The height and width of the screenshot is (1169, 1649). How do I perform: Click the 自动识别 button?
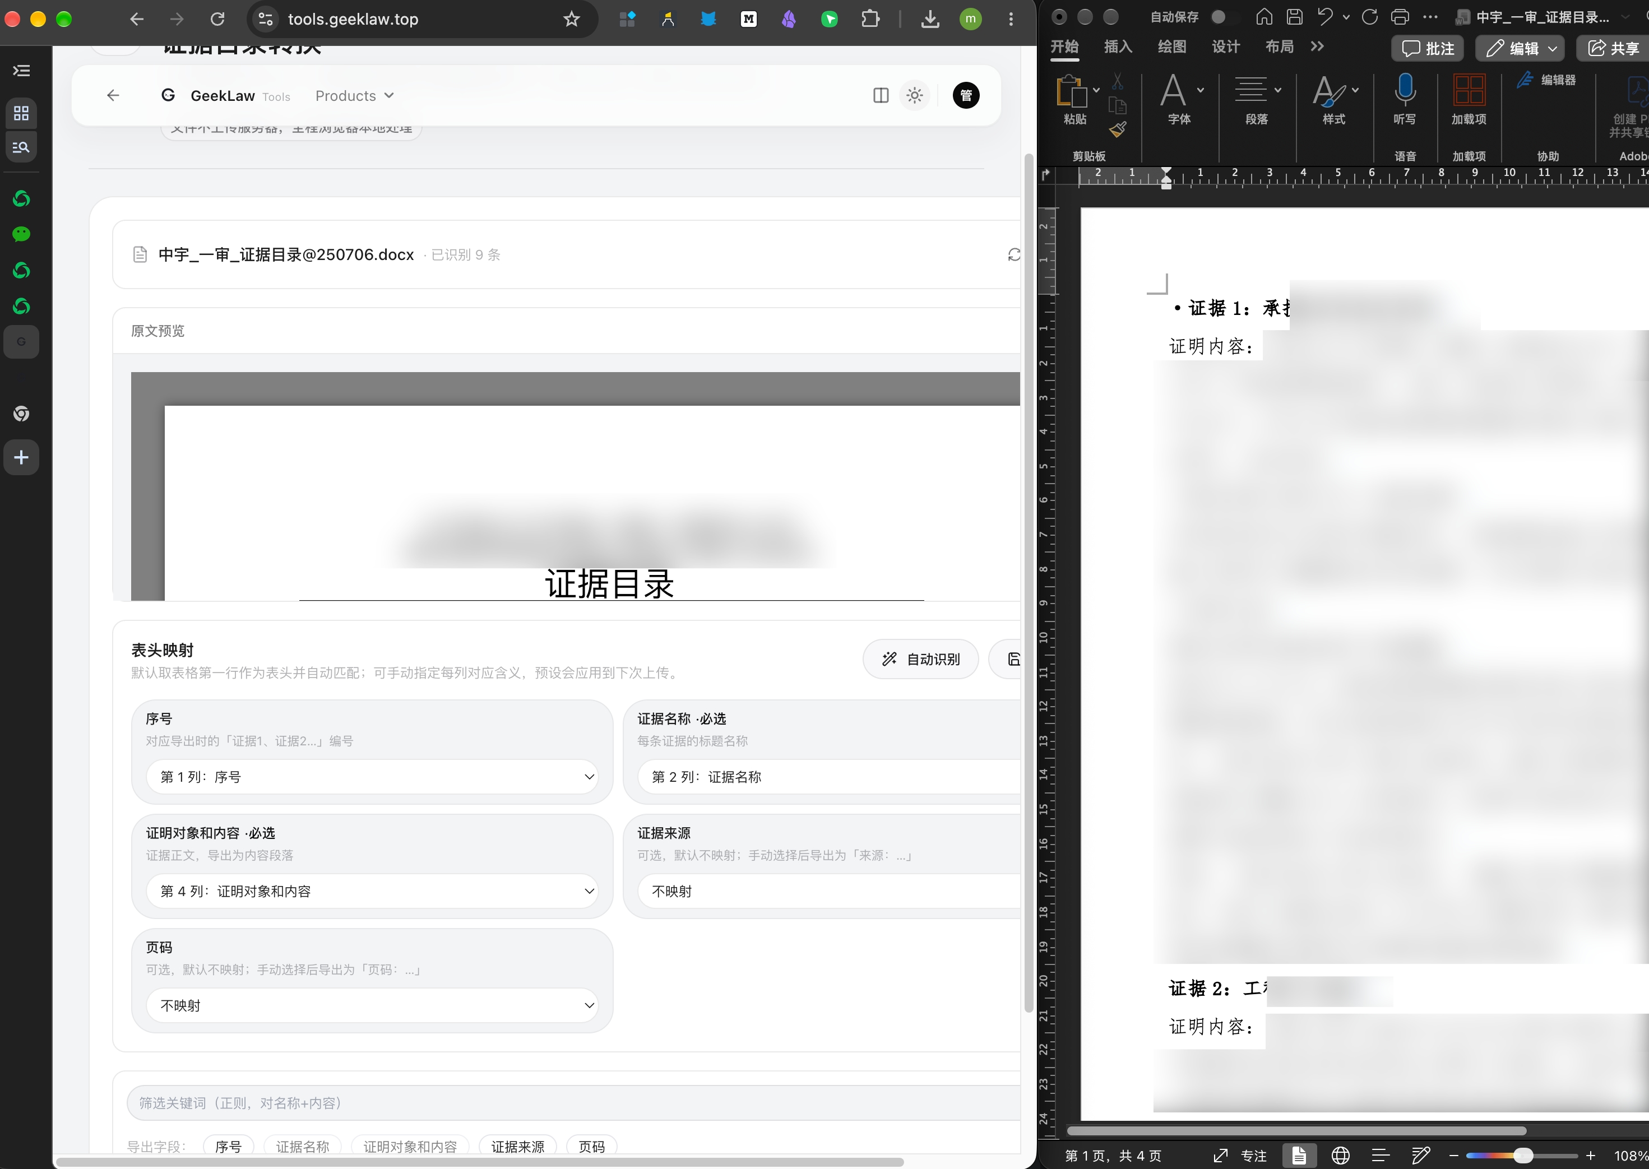[x=920, y=658]
